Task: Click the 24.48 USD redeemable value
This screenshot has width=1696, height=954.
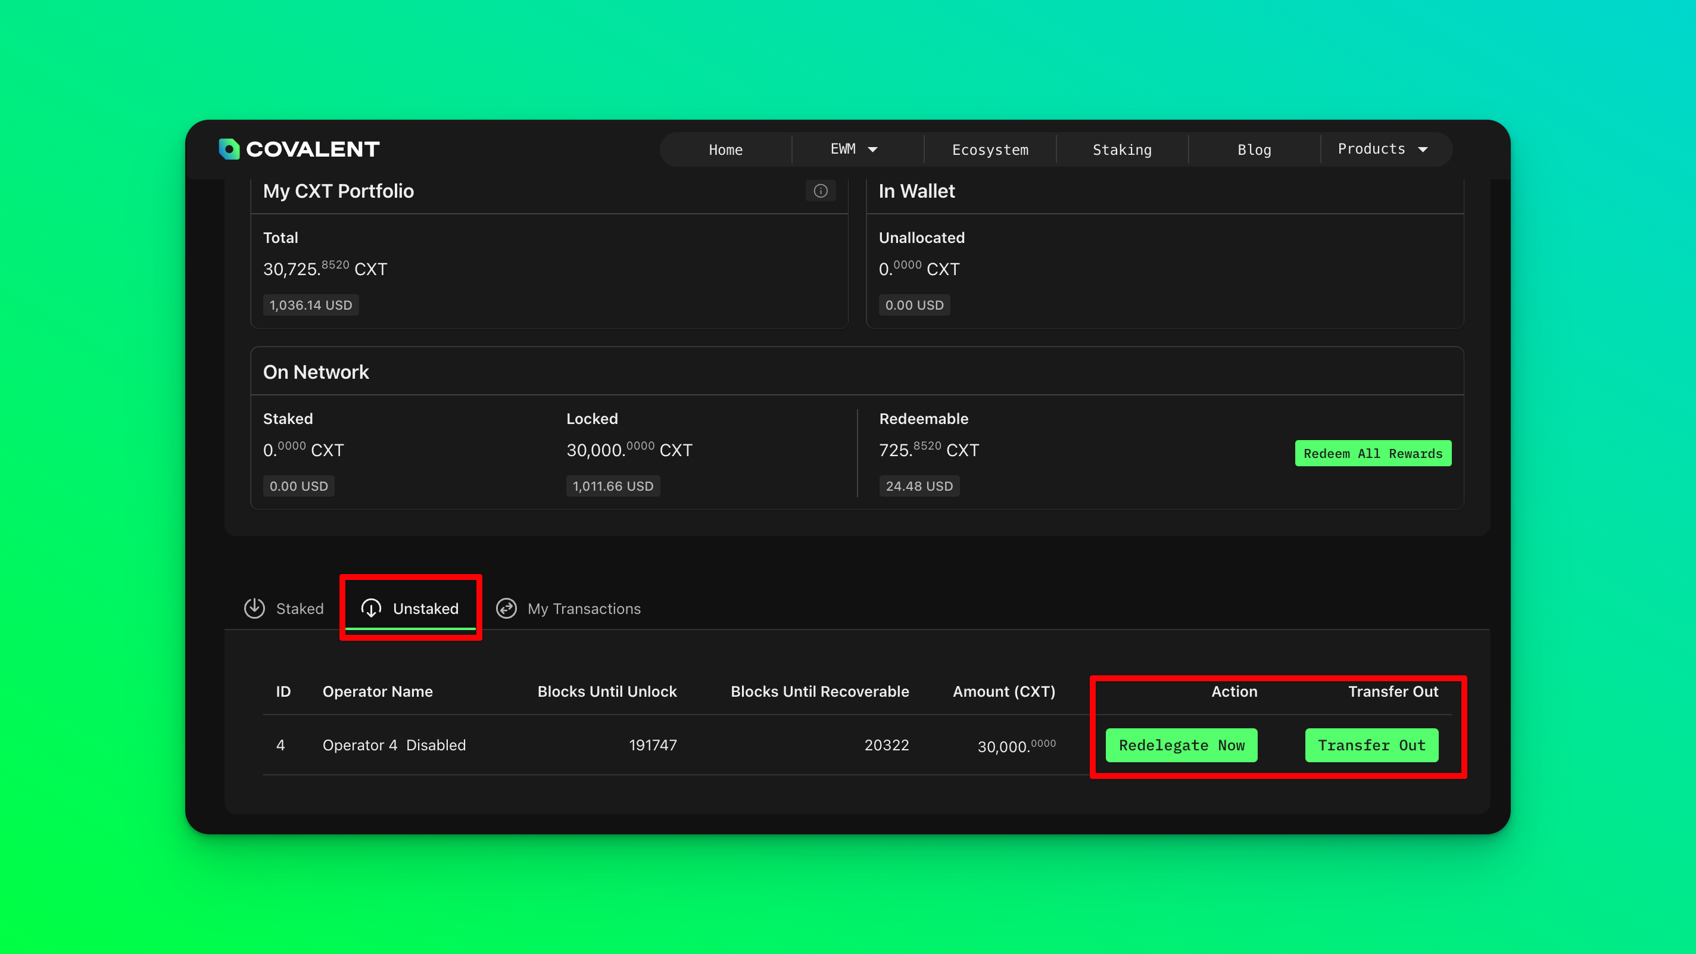Action: click(x=919, y=486)
